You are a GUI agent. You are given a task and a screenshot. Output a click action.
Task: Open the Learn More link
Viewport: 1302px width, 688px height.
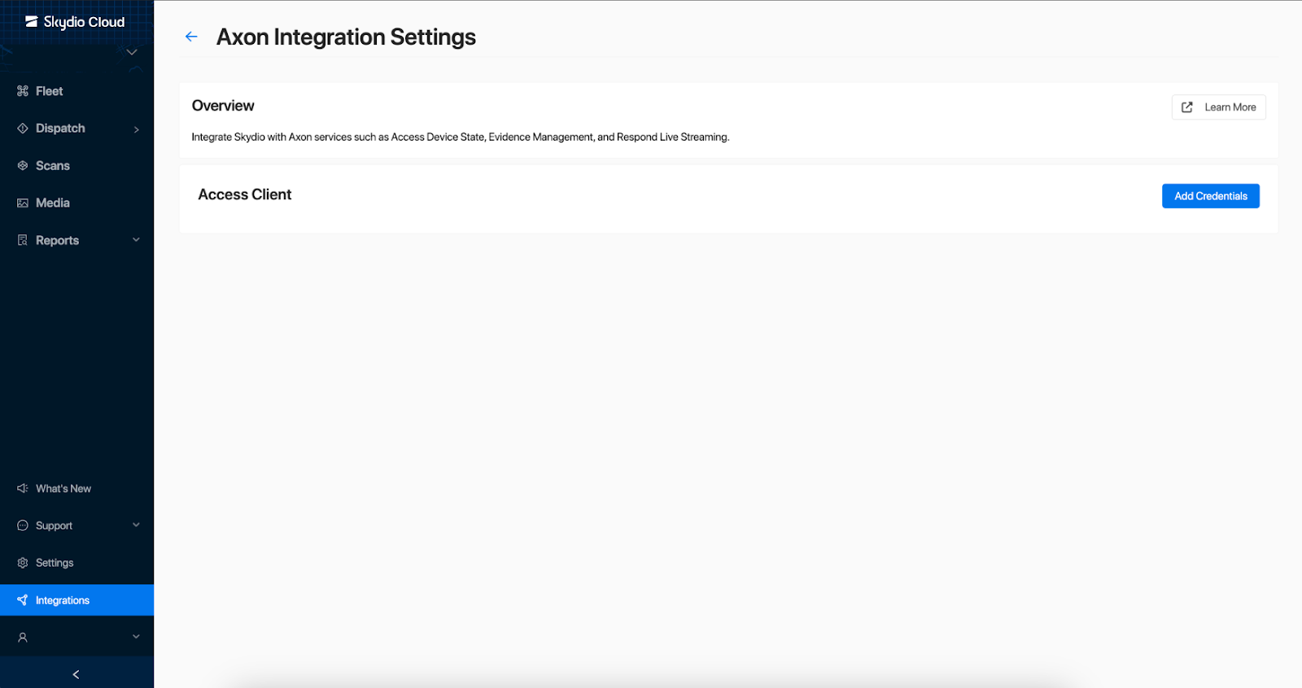coord(1218,107)
